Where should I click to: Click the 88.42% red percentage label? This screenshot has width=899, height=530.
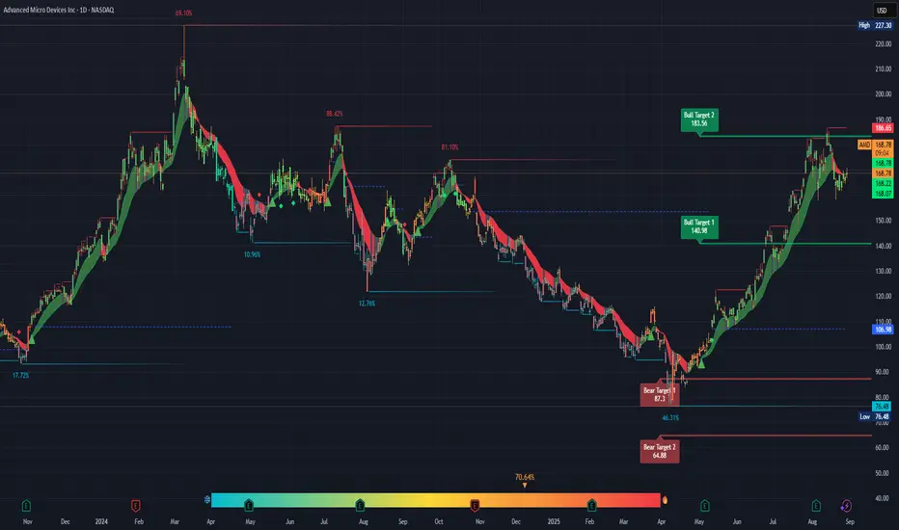tap(335, 114)
